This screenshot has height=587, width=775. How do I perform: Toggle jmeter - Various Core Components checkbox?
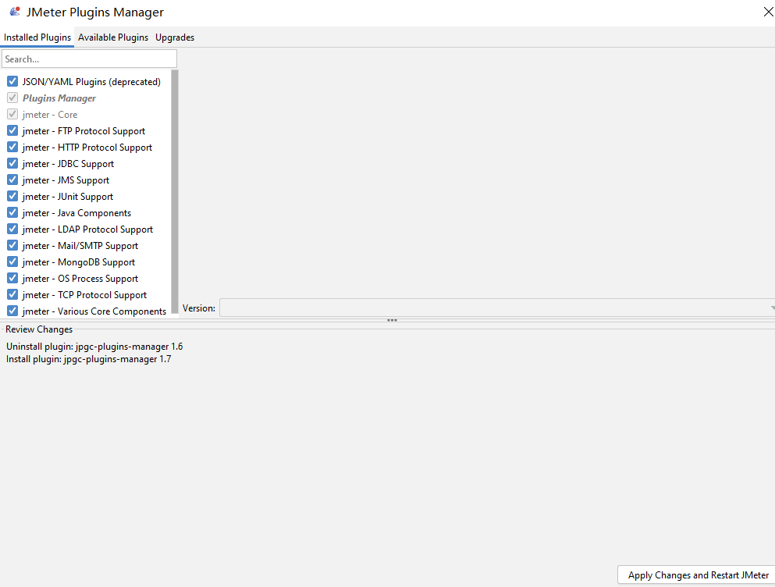[12, 311]
